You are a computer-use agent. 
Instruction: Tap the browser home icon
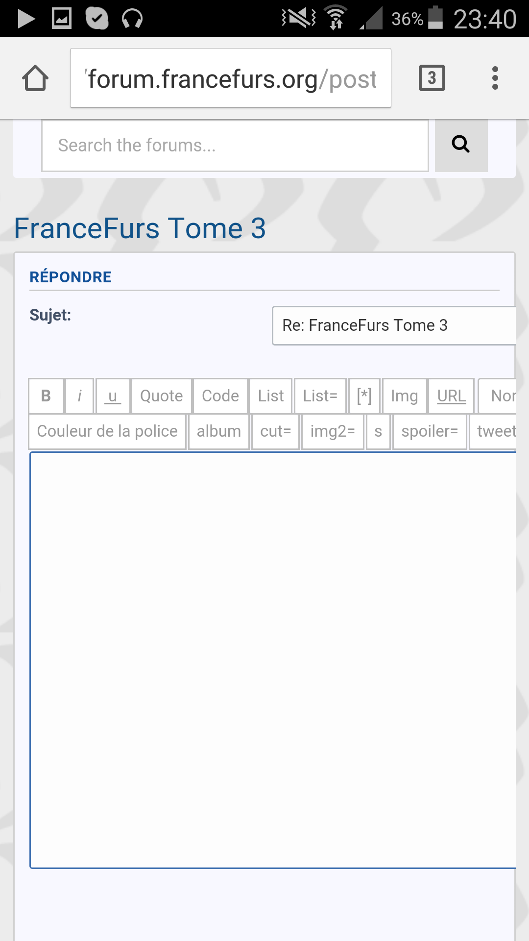click(x=35, y=78)
